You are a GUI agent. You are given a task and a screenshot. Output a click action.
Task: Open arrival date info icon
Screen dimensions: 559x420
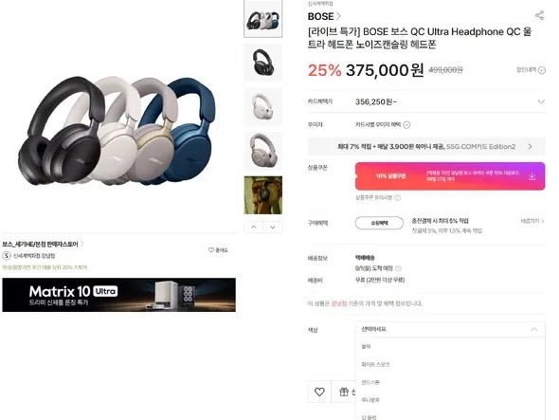pos(398,268)
